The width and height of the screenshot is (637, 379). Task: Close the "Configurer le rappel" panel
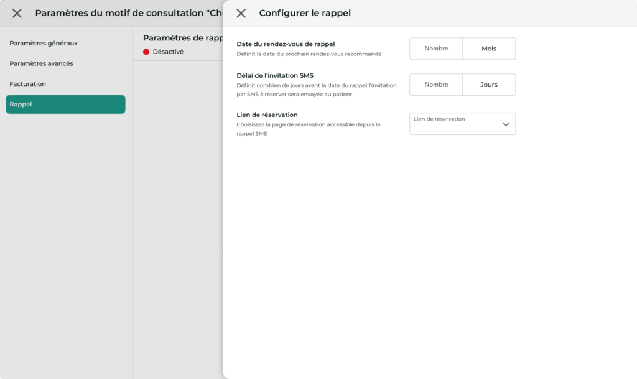click(x=241, y=12)
